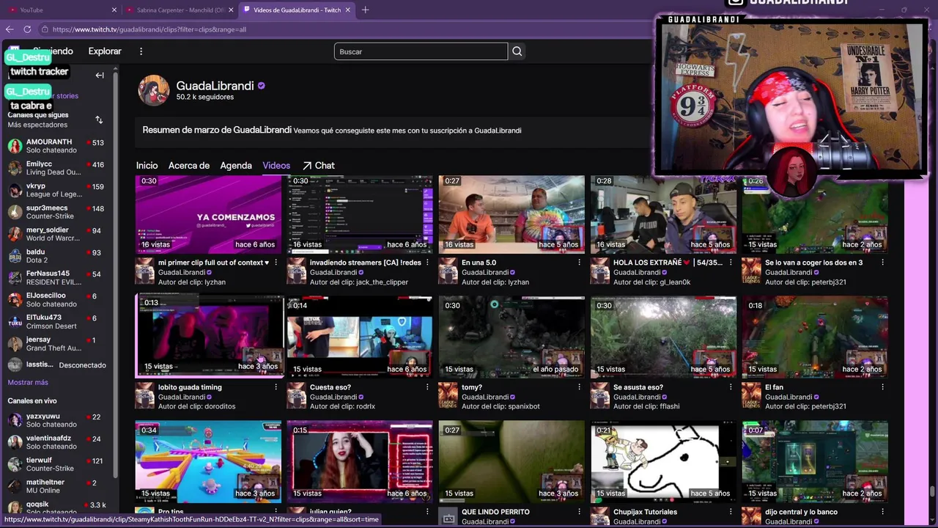The image size is (938, 528).
Task: Open the Inicio channel tab
Action: pyautogui.click(x=147, y=166)
